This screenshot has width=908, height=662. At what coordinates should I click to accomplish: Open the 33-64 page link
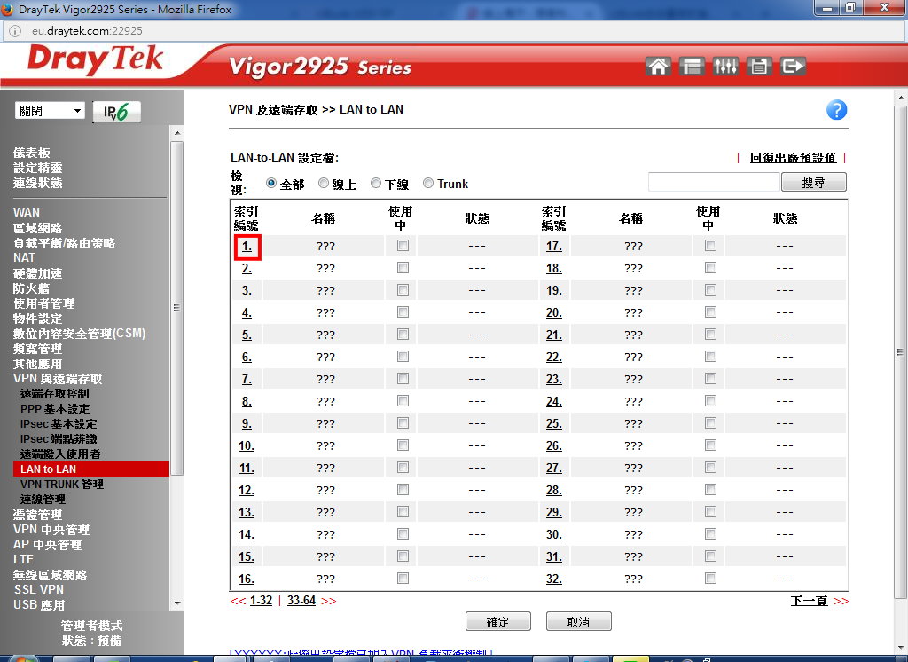[301, 601]
